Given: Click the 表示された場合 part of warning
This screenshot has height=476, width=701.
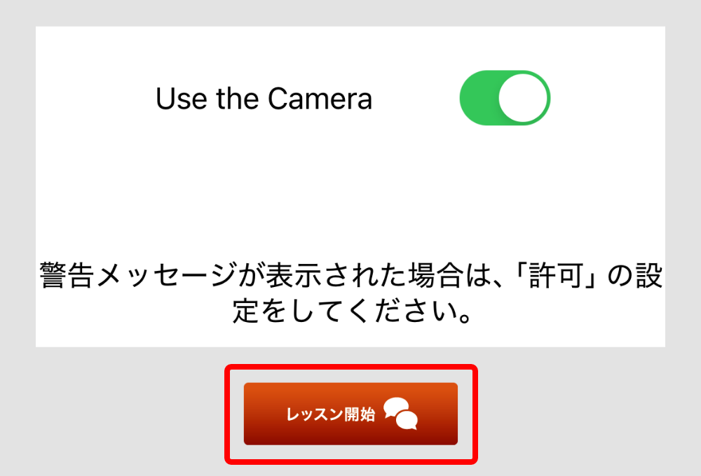Looking at the screenshot, I should pyautogui.click(x=363, y=276).
